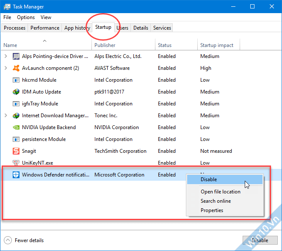Switch to the Services tab
The image size is (282, 251).
(162, 28)
